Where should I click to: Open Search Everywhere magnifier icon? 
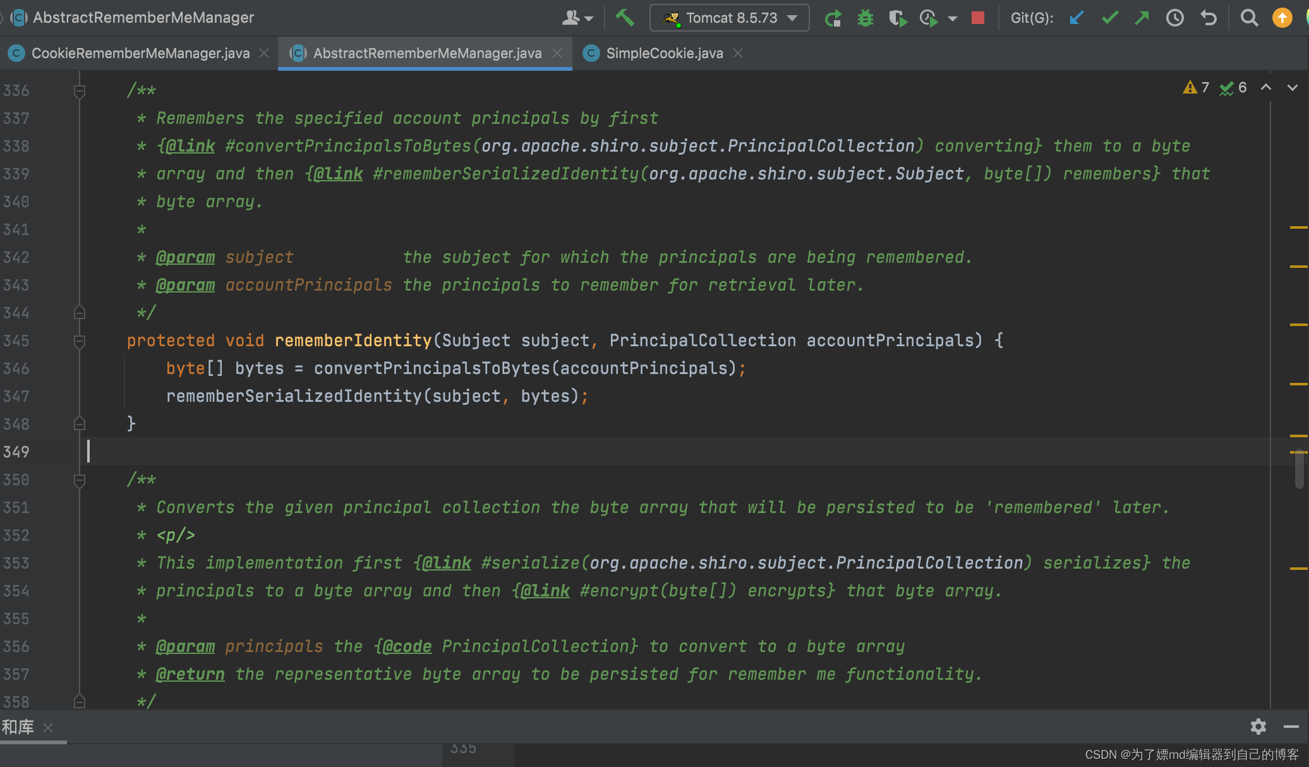(x=1248, y=18)
